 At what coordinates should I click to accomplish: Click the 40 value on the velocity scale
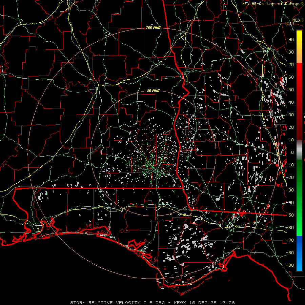[291, 102]
